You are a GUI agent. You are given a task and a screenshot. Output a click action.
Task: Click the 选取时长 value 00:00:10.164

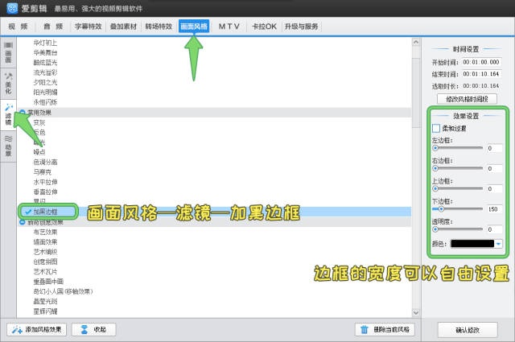[x=481, y=86]
